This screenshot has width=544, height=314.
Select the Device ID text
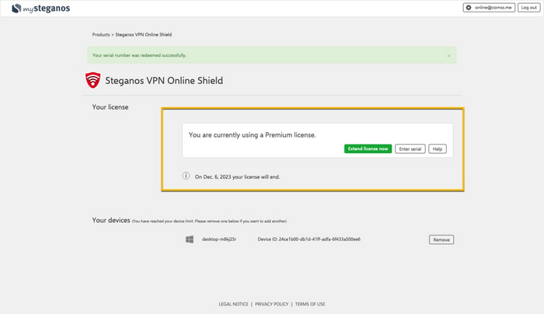pyautogui.click(x=309, y=239)
